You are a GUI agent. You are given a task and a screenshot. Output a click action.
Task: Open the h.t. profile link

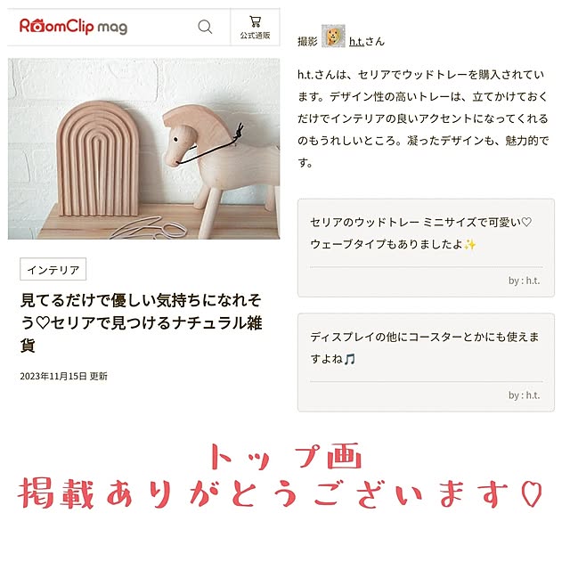[x=356, y=42]
